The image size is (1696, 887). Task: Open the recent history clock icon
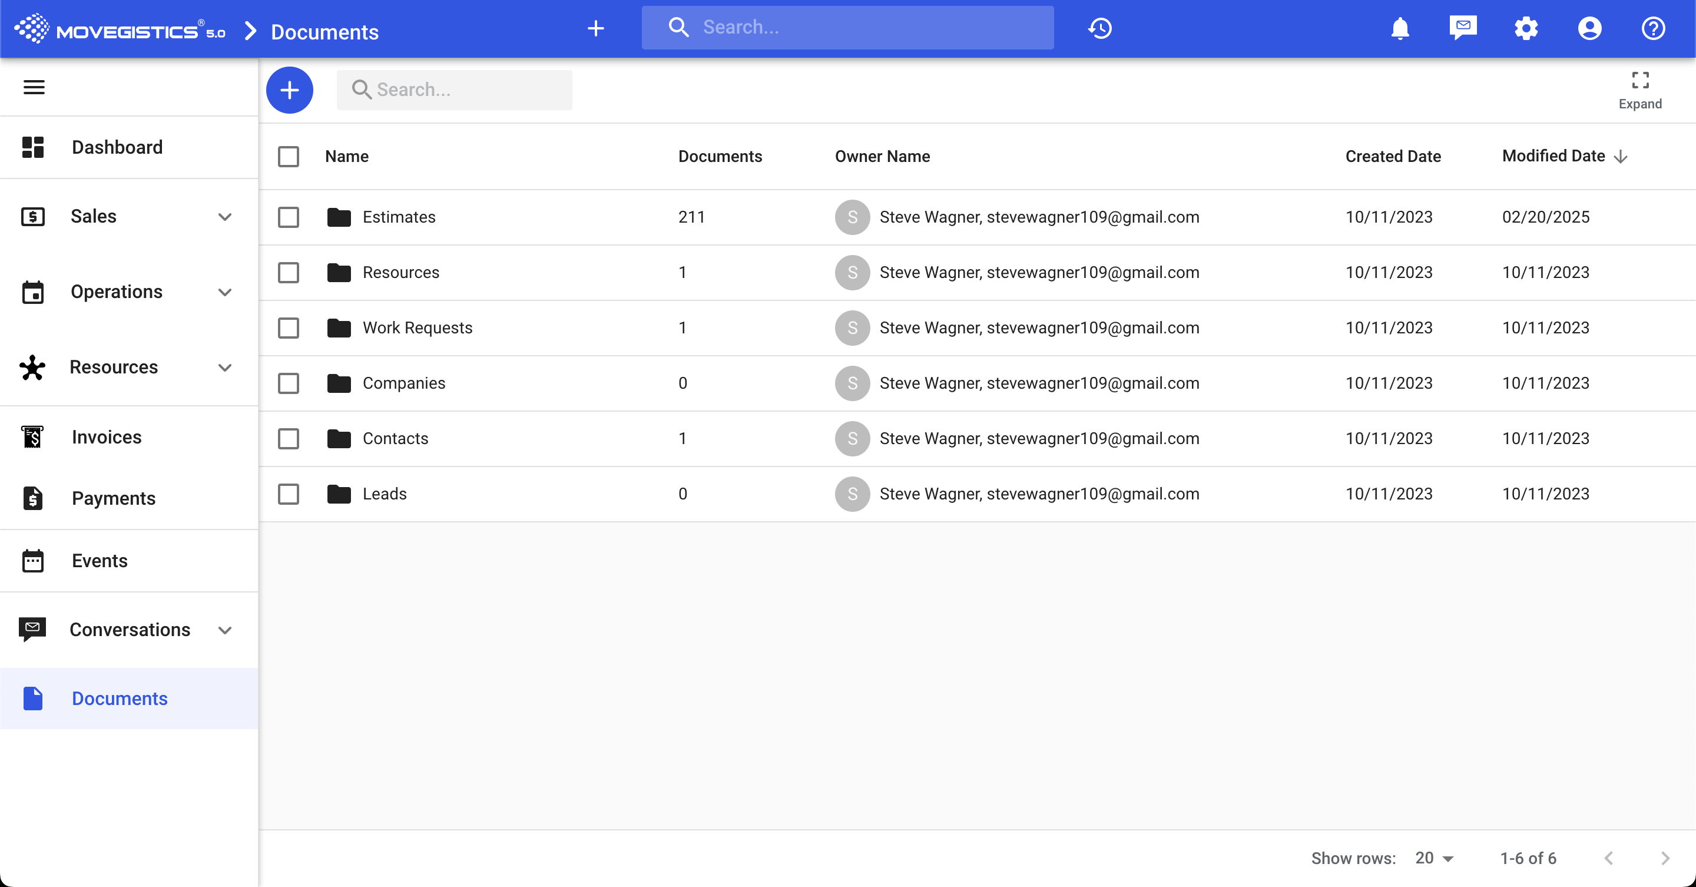(1099, 28)
